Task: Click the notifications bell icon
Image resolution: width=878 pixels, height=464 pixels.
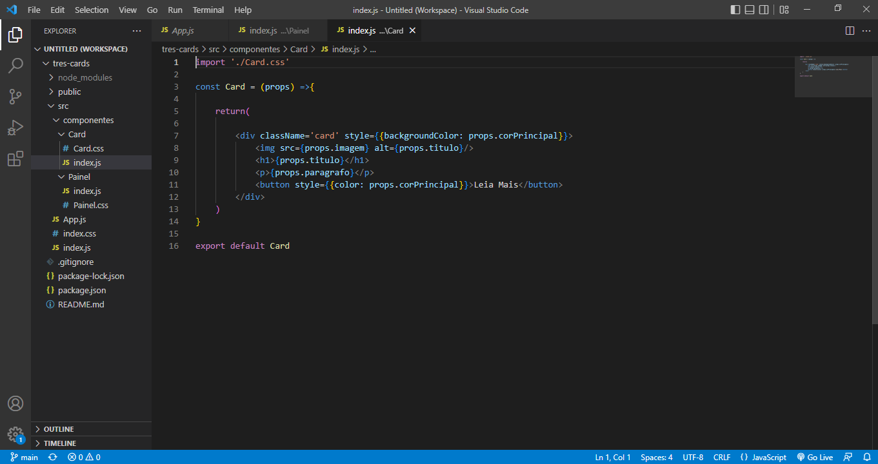Action: coord(866,456)
